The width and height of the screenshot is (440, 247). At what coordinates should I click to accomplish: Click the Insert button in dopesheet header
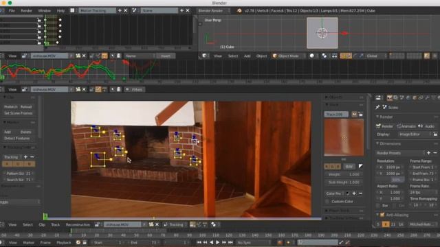coord(166,56)
